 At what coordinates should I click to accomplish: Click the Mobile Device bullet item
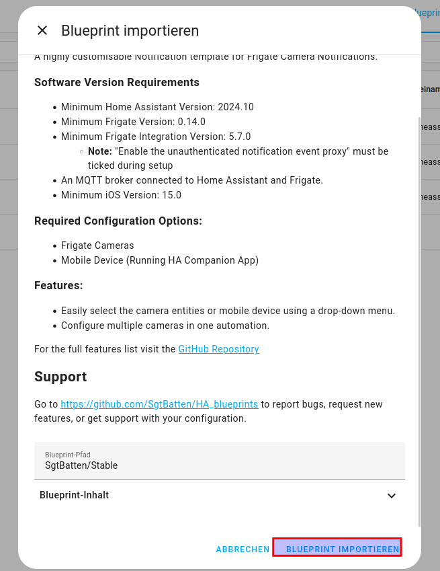(x=160, y=260)
